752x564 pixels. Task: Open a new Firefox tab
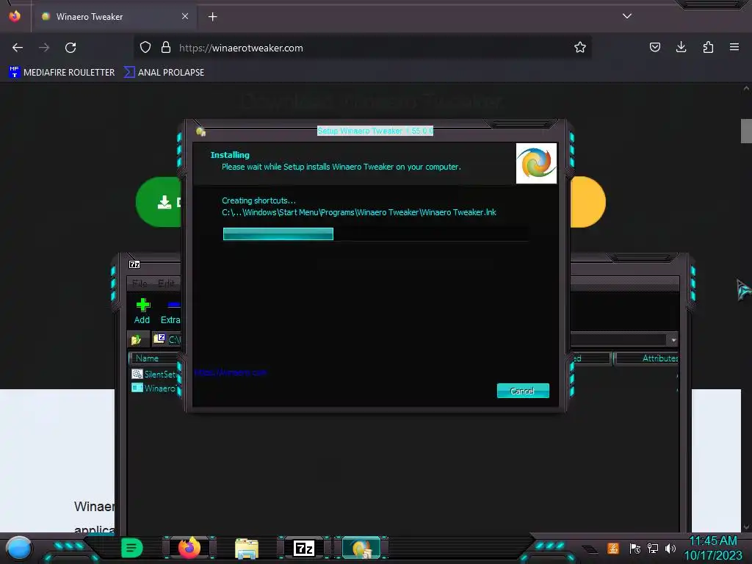point(212,17)
